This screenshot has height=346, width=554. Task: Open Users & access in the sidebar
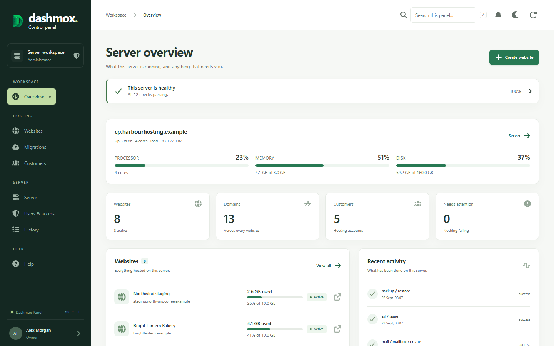click(x=45, y=214)
